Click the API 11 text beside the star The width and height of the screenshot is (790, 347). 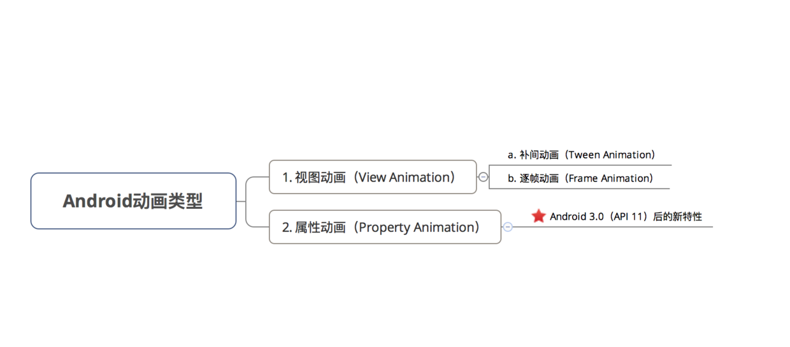[629, 216]
